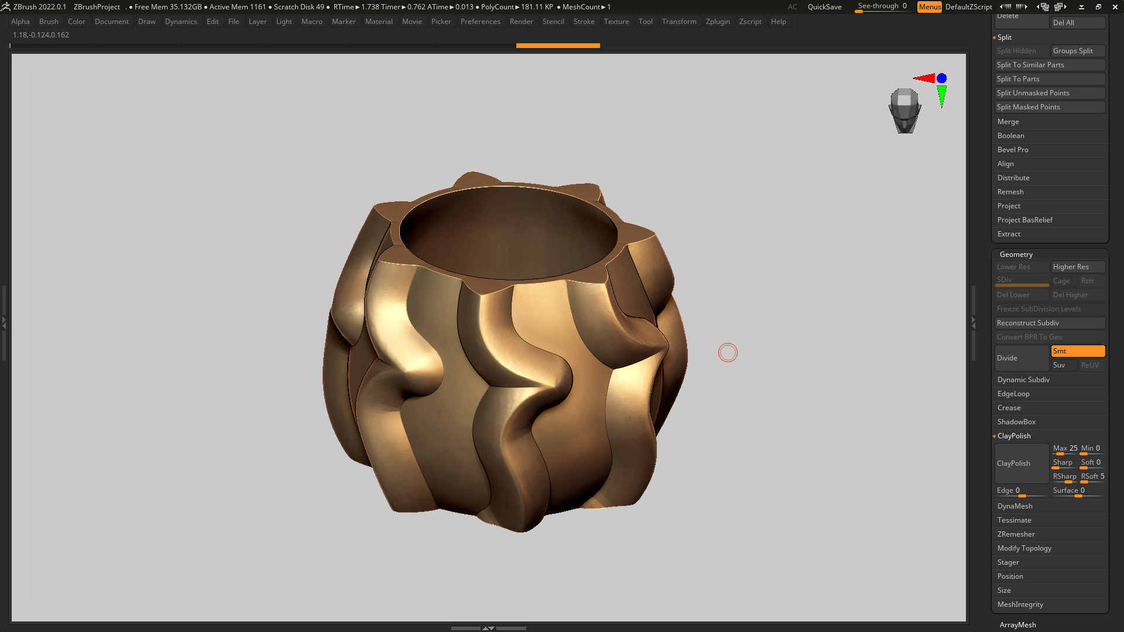Toggle the Smt smooth option

pos(1078,351)
